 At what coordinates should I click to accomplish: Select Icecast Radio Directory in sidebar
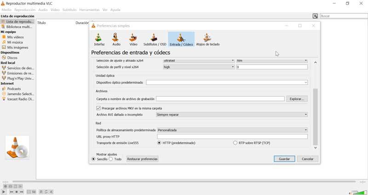pyautogui.click(x=17, y=99)
